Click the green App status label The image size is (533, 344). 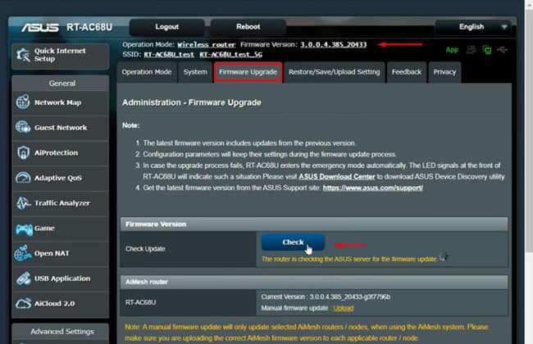tap(452, 50)
